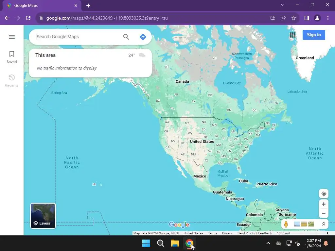Close the Google Maps tab
This screenshot has height=251, width=335.
[x=76, y=6]
